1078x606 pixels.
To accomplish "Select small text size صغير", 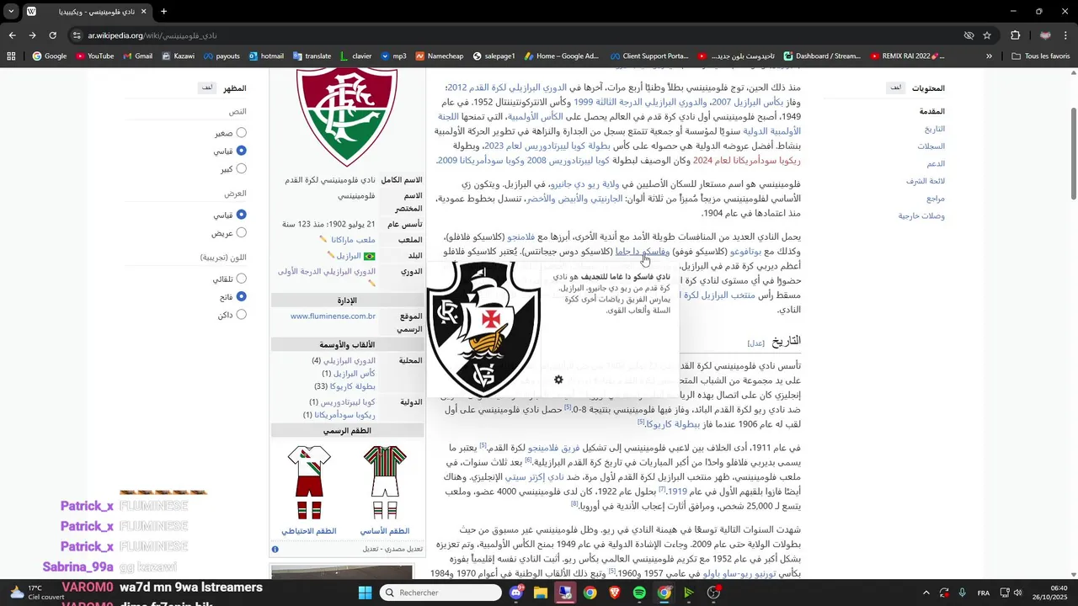I will [241, 133].
